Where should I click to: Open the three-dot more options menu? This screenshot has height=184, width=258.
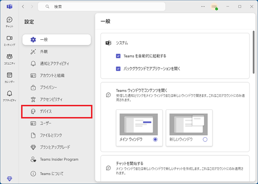click(203, 7)
